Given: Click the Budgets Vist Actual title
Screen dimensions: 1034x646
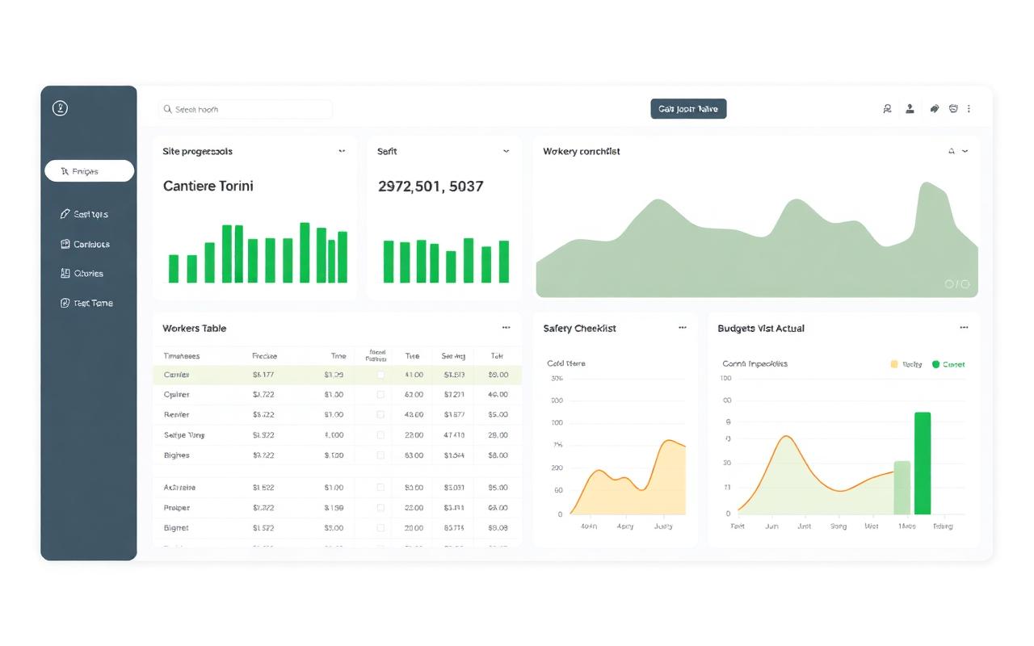Looking at the screenshot, I should (x=761, y=329).
